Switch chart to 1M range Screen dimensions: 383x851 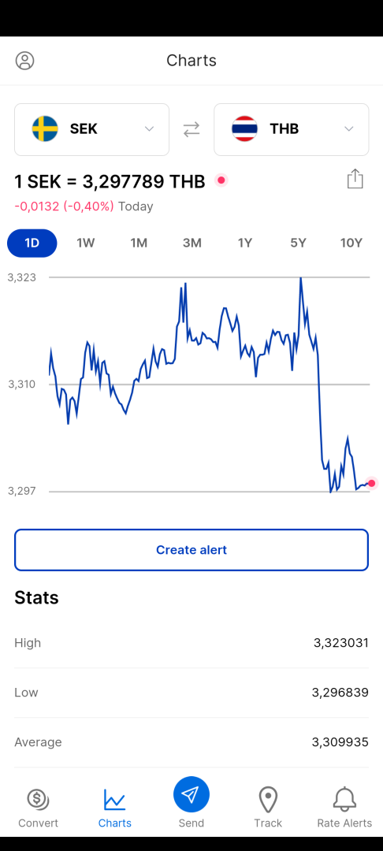(139, 243)
